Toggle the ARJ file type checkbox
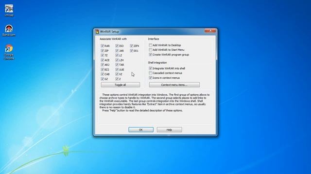Viewport: 311px width, 174px height. pyautogui.click(x=103, y=65)
